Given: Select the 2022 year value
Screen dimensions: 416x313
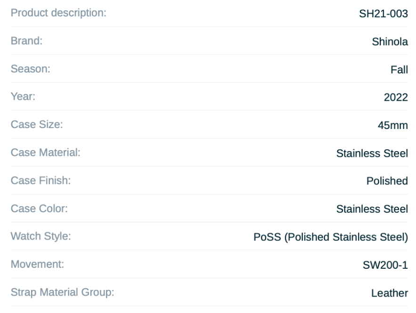Looking at the screenshot, I should point(396,97).
